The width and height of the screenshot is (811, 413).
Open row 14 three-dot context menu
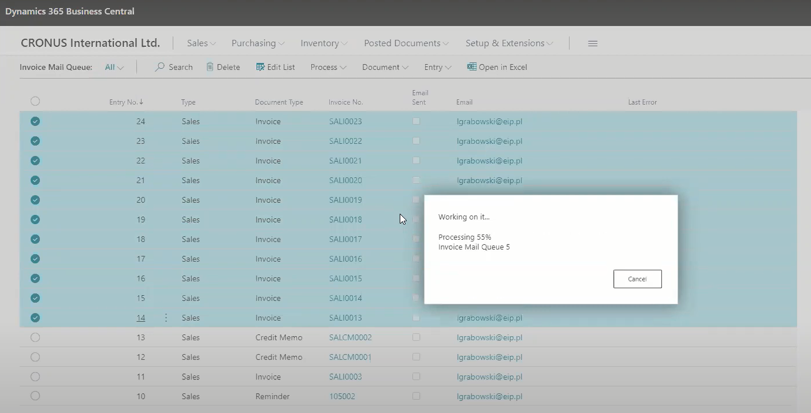(166, 318)
